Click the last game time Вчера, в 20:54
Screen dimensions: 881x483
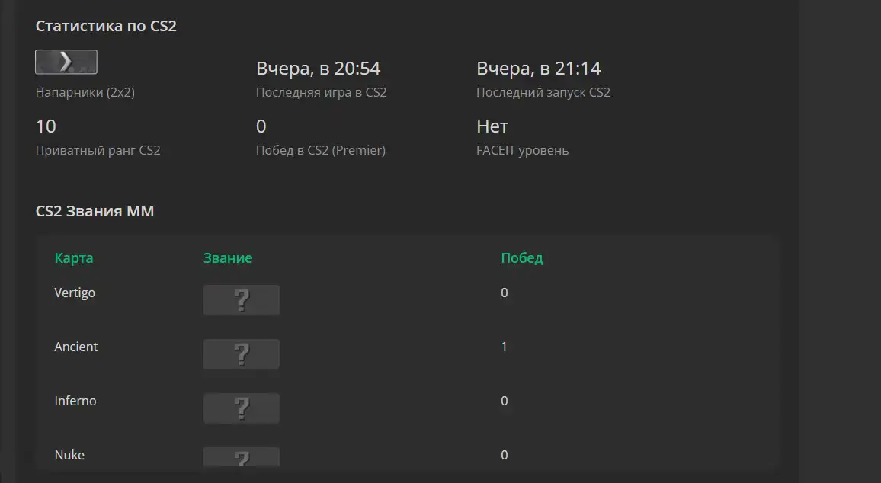tap(319, 69)
